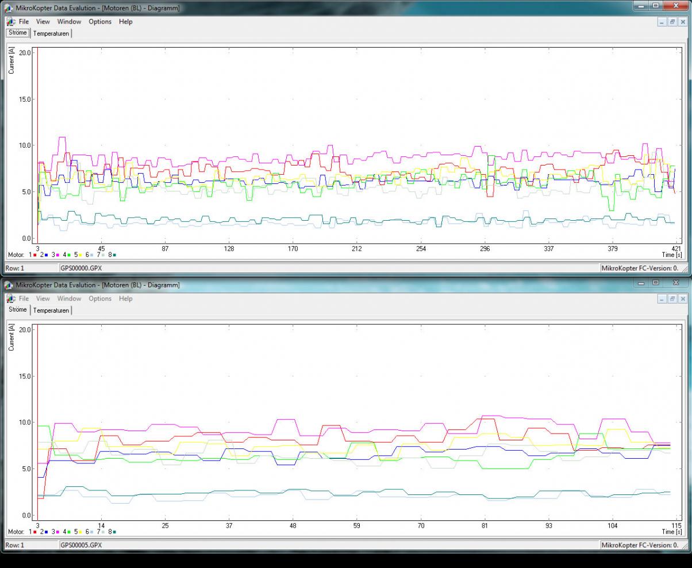This screenshot has height=568, width=692.
Task: Minimize the inner diagram in upper window
Action: pyautogui.click(x=662, y=22)
